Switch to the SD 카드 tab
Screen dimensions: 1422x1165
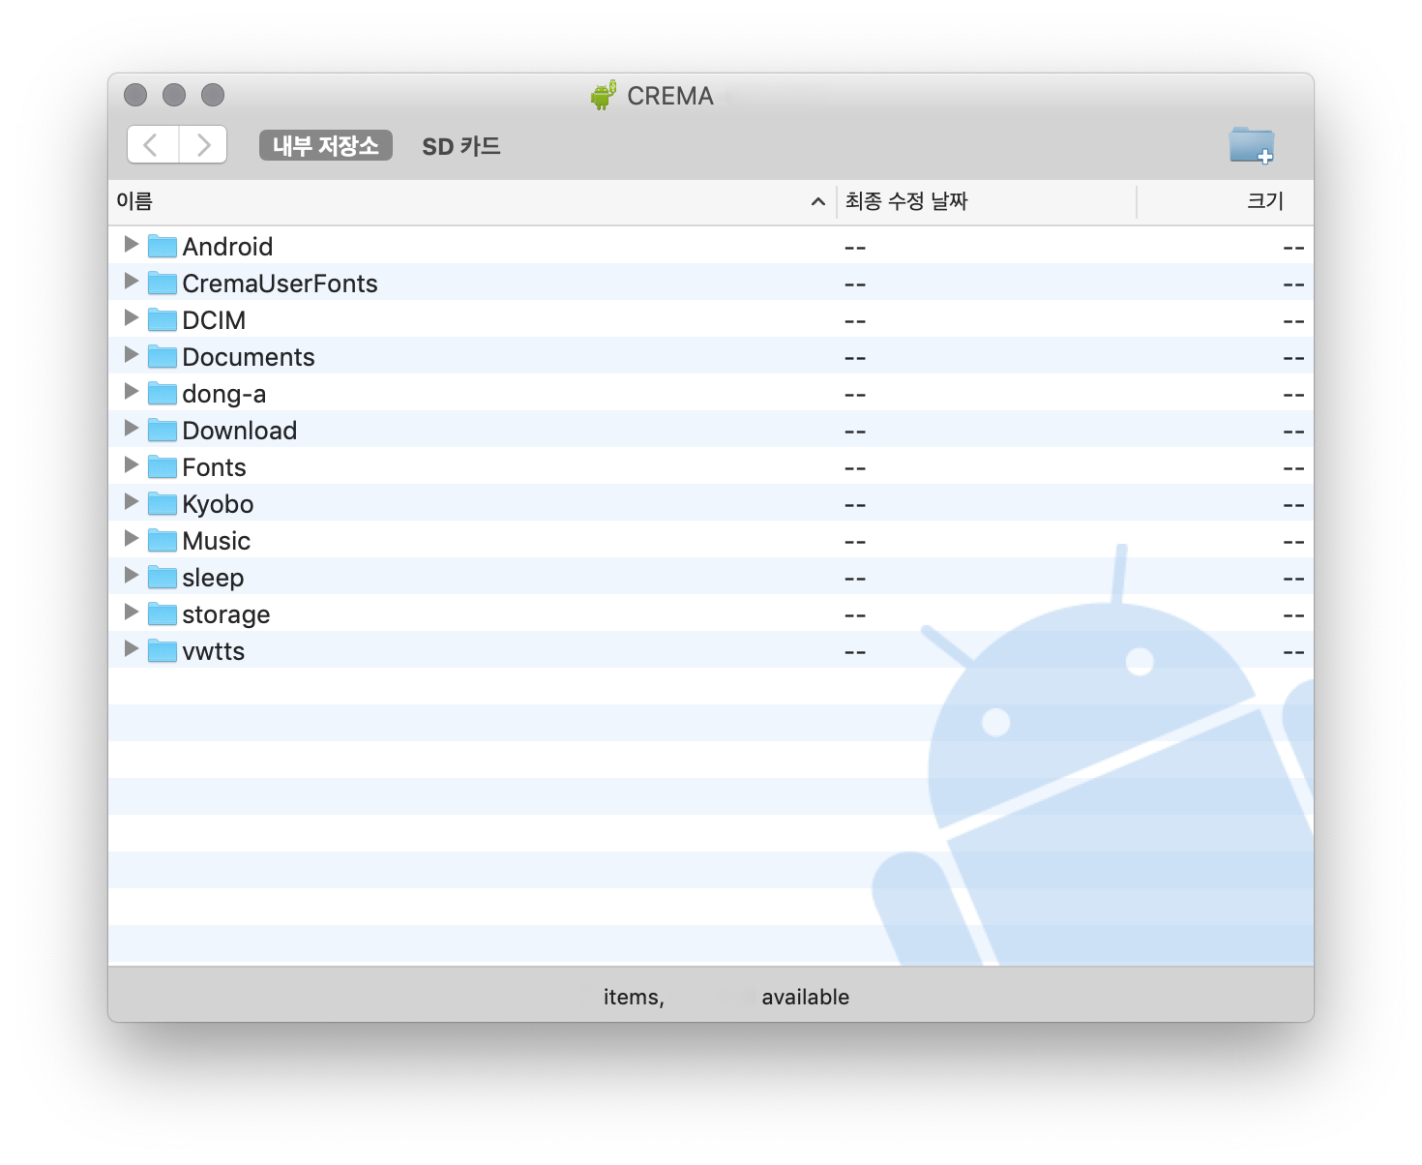(461, 146)
